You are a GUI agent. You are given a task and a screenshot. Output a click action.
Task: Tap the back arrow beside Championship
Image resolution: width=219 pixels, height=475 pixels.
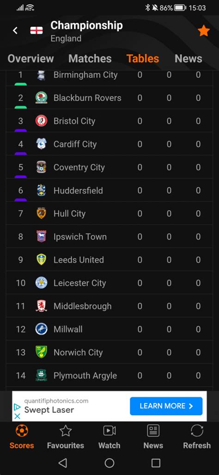tap(15, 30)
